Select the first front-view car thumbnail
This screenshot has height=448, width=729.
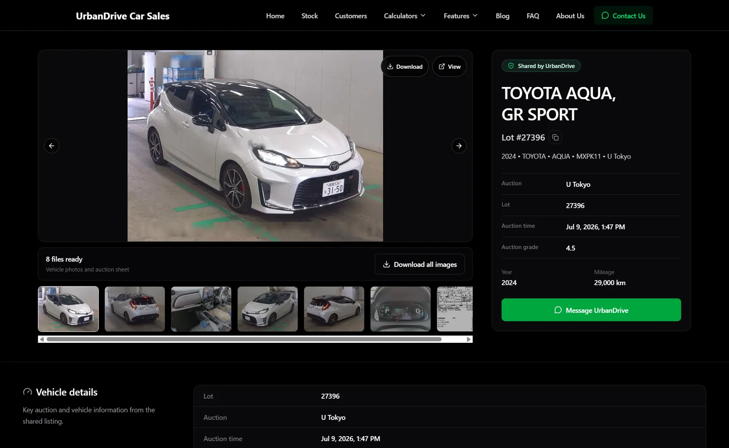click(x=68, y=309)
